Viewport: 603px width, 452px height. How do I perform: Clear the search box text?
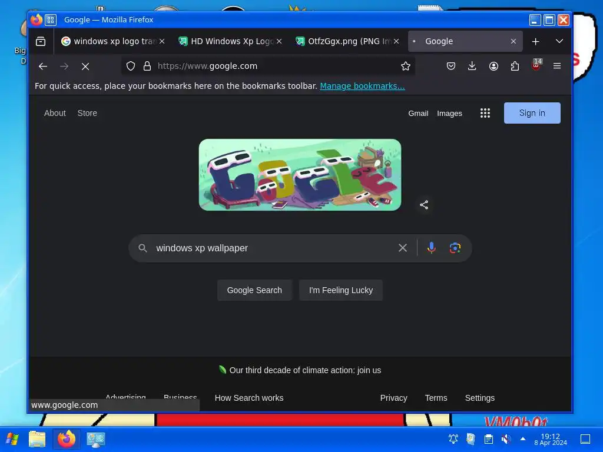coord(403,248)
